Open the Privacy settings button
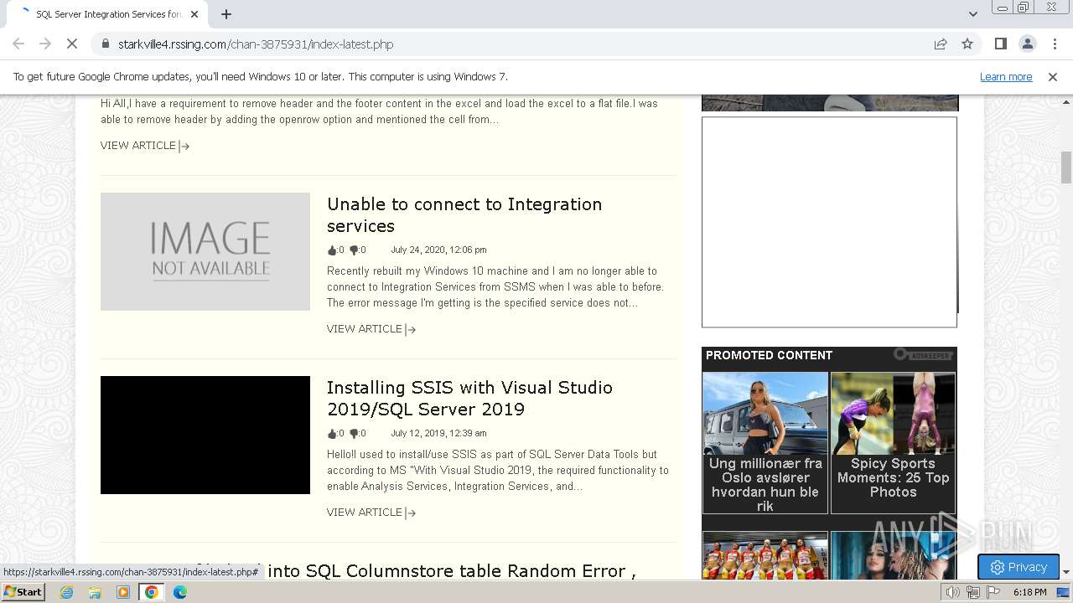Image resolution: width=1073 pixels, height=603 pixels. 1019,567
